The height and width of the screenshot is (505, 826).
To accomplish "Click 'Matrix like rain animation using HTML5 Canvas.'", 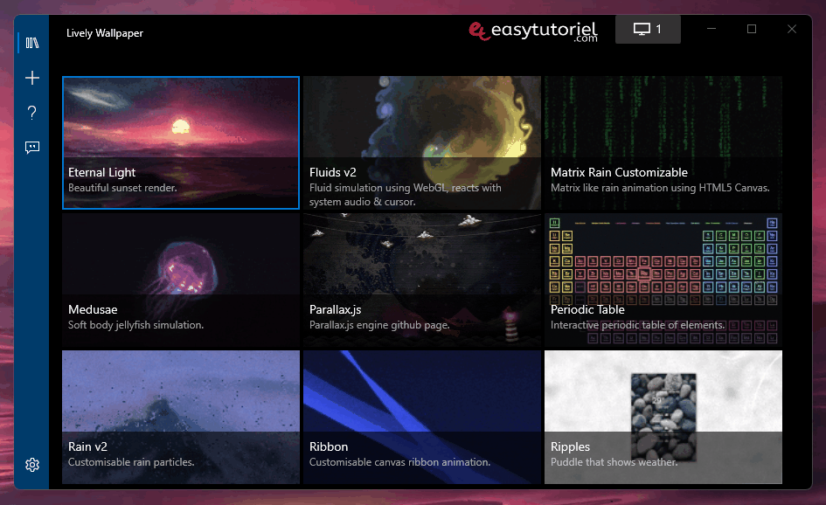I will point(660,188).
